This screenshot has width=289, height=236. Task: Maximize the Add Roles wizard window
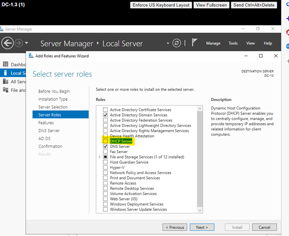point(260,56)
